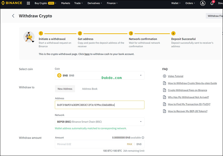This screenshot has height=156, width=223.
Task: Open the Orders dropdown
Action: pyautogui.click(x=190, y=3)
